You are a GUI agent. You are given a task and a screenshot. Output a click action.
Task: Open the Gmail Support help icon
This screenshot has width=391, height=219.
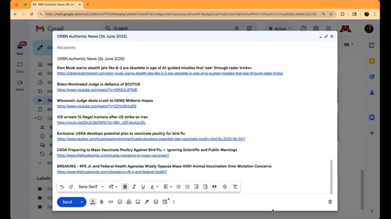[303, 28]
